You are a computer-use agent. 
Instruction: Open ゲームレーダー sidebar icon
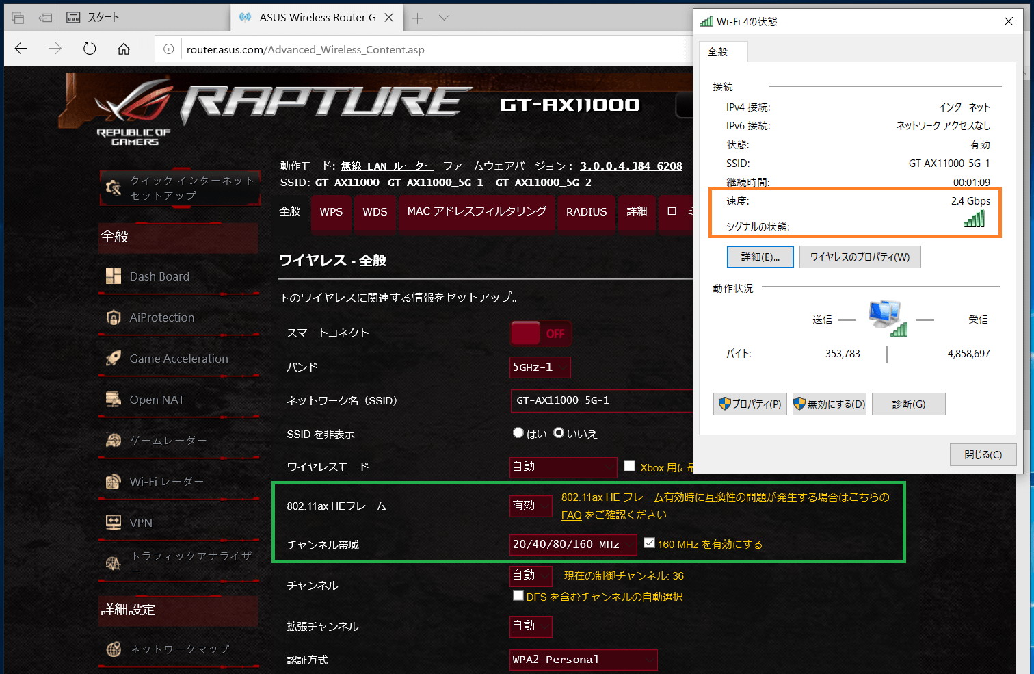(114, 441)
